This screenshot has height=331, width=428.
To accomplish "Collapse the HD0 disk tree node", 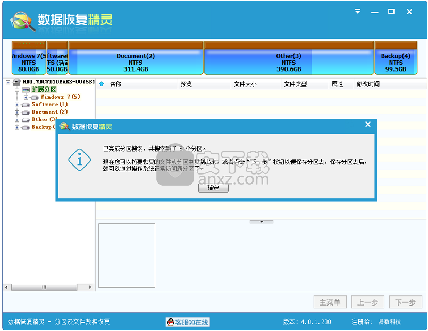I will (8, 82).
